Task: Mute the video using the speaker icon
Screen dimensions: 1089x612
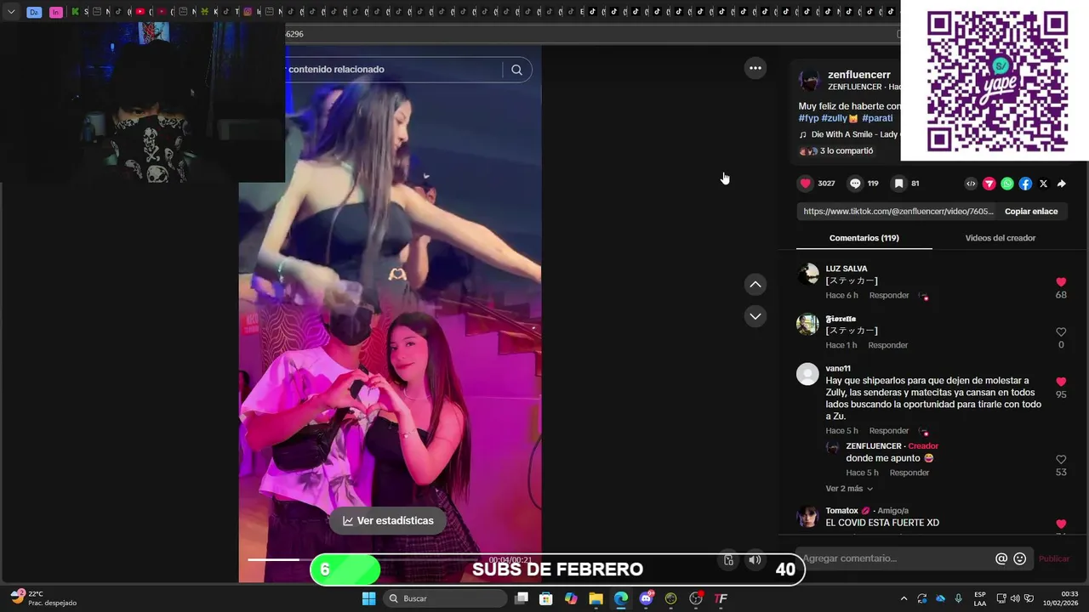Action: tap(755, 559)
